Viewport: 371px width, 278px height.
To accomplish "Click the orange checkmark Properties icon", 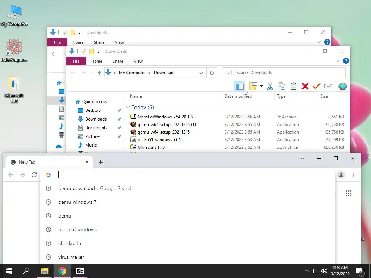I will 316,86.
